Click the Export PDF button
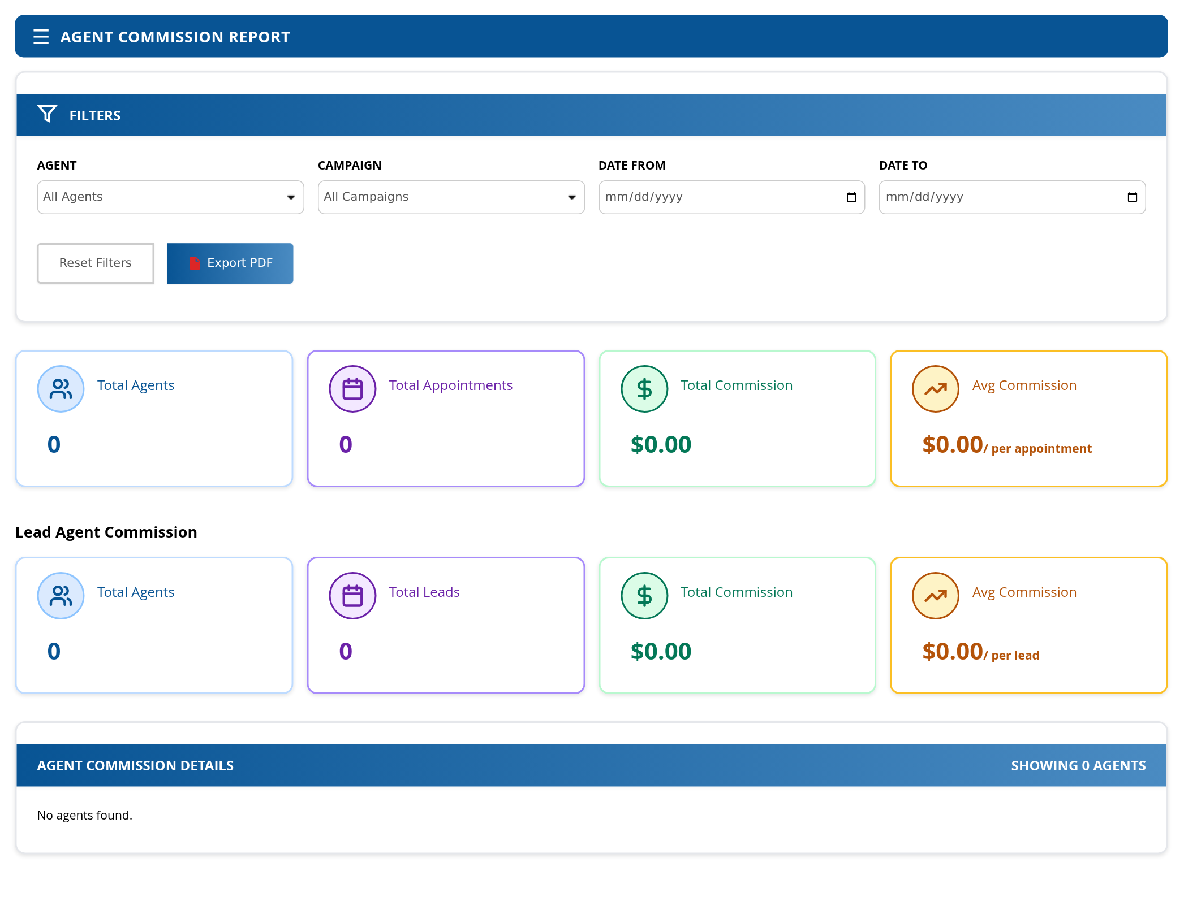 pos(230,263)
